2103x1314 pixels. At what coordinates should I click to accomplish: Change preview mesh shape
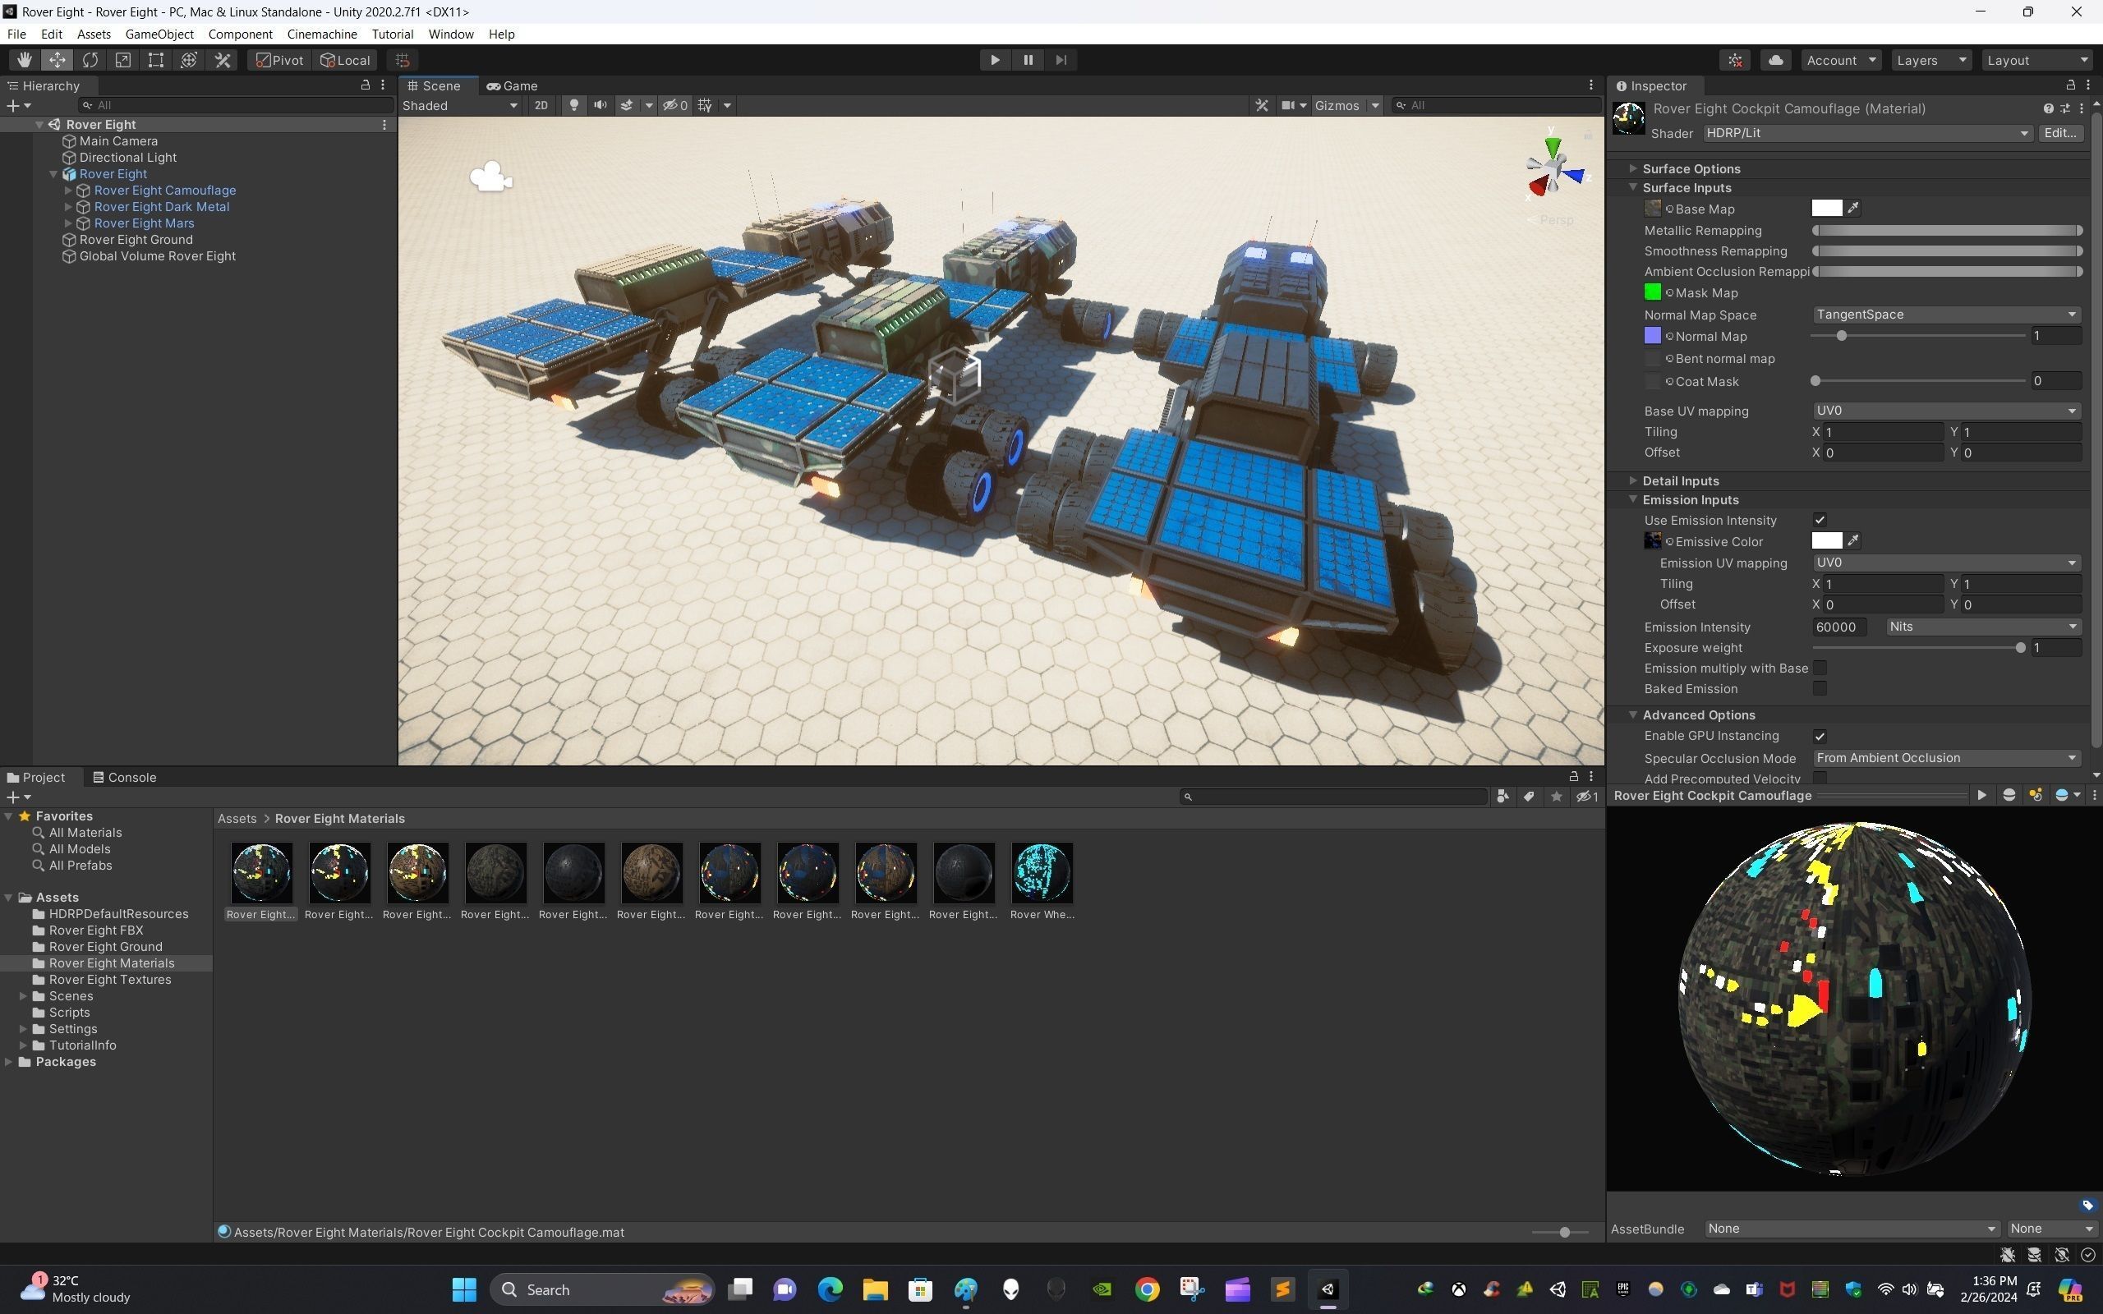pos(2009,795)
